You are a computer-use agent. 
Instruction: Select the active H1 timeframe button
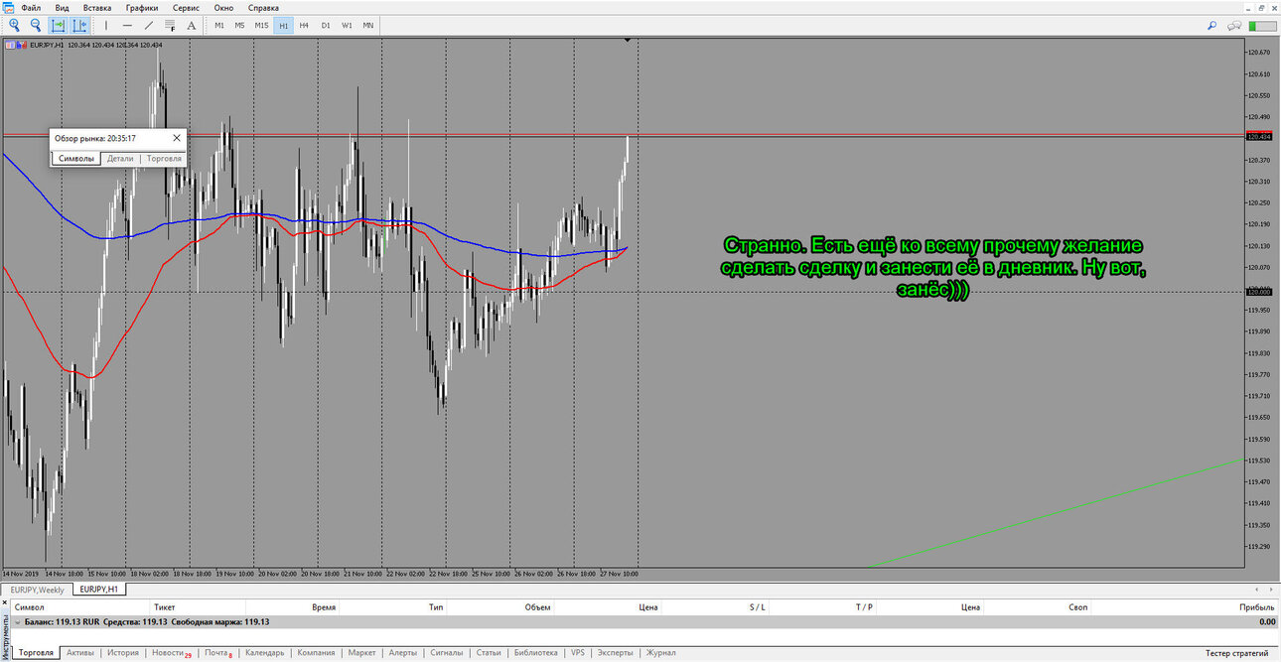click(284, 25)
